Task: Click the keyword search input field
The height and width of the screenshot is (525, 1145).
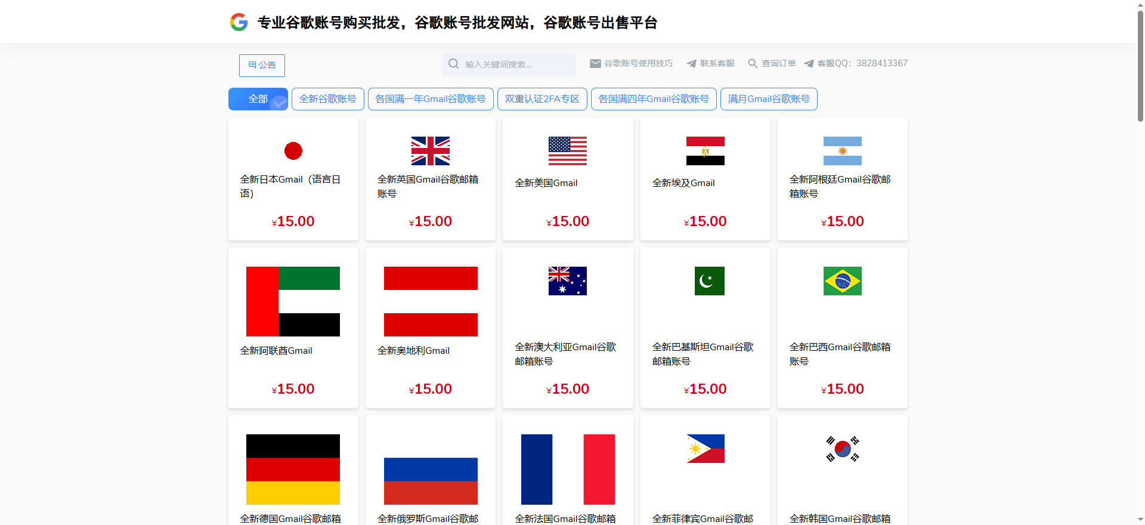Action: point(509,64)
